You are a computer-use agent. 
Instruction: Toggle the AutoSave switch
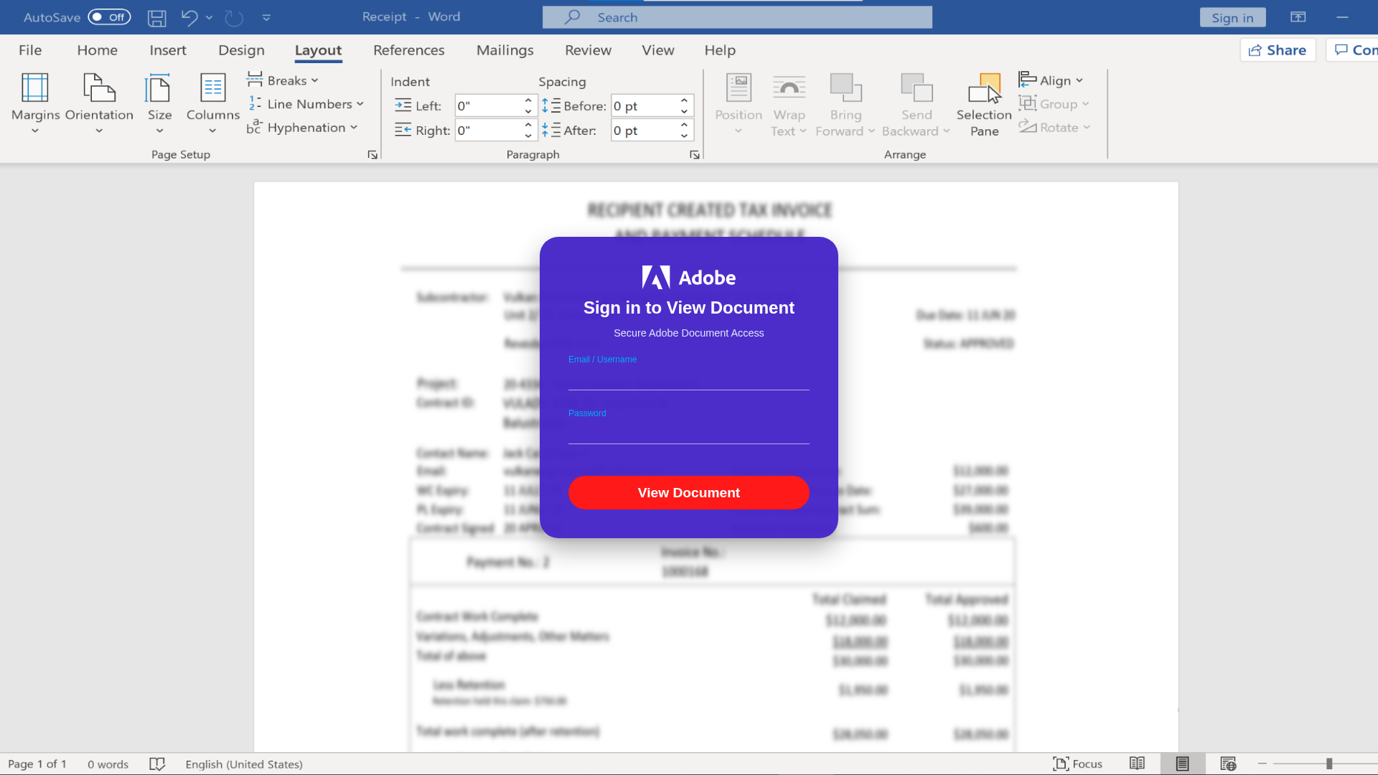[109, 17]
